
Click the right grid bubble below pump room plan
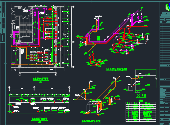[56, 74]
